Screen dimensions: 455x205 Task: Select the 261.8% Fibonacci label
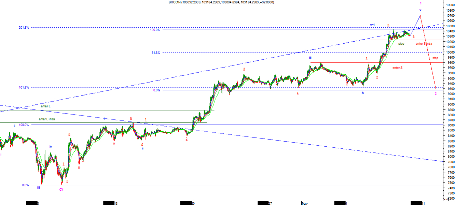click(x=24, y=28)
